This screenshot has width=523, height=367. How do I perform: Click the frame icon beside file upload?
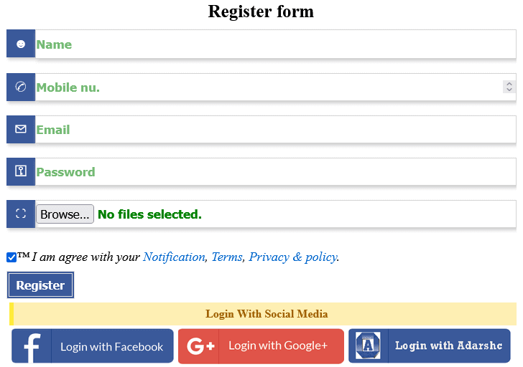pos(21,214)
